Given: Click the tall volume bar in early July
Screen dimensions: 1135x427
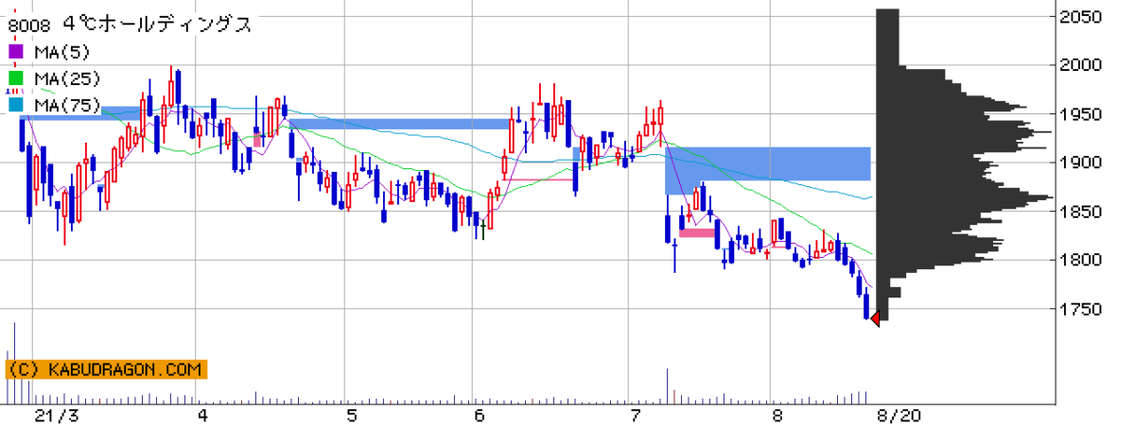Looking at the screenshot, I should (665, 384).
